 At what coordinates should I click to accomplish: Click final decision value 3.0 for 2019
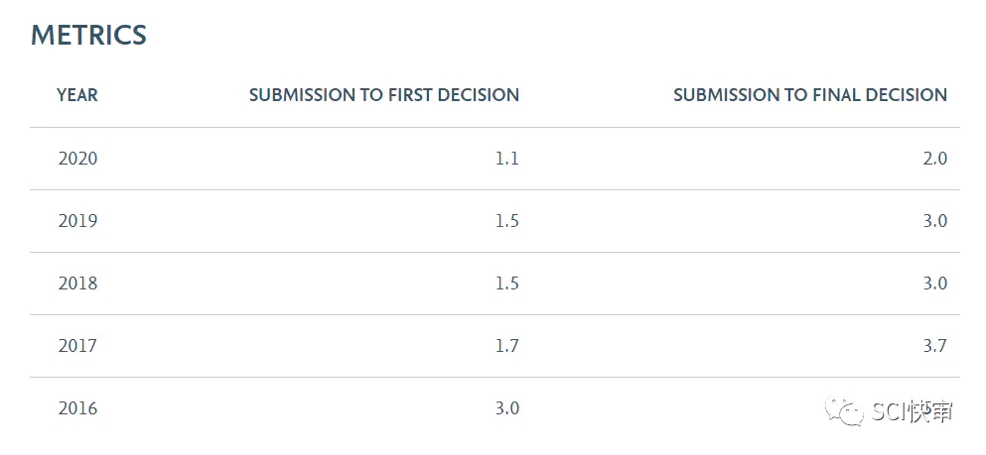click(935, 221)
